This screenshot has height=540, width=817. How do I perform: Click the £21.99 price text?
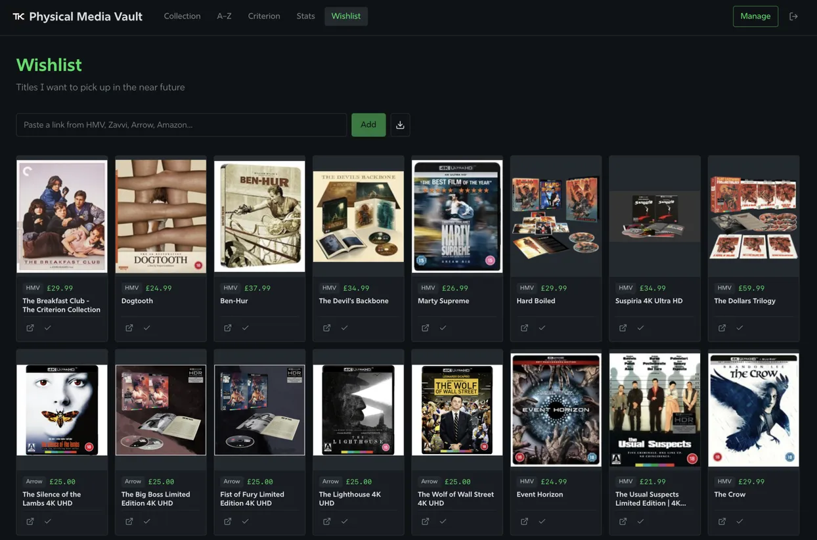(653, 482)
